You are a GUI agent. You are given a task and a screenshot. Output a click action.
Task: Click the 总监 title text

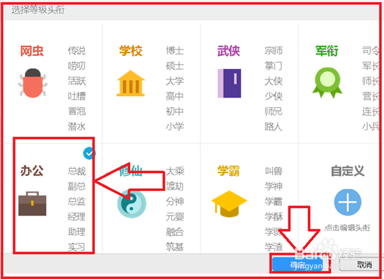coord(77,202)
